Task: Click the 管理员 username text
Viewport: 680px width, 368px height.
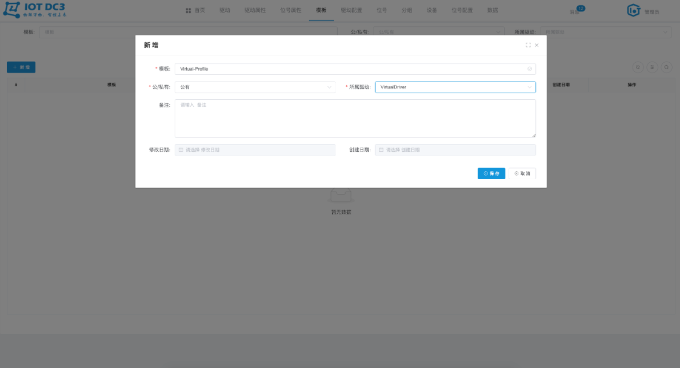Action: coord(651,12)
